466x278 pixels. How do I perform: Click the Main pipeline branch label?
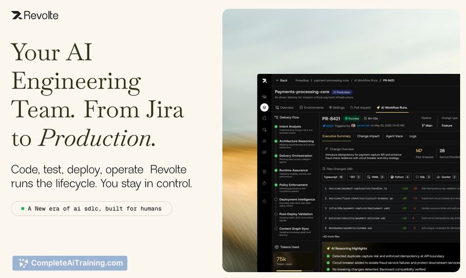tap(427, 126)
